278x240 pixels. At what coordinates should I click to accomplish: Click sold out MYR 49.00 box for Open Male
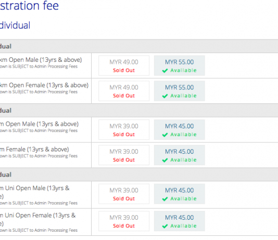click(124, 65)
